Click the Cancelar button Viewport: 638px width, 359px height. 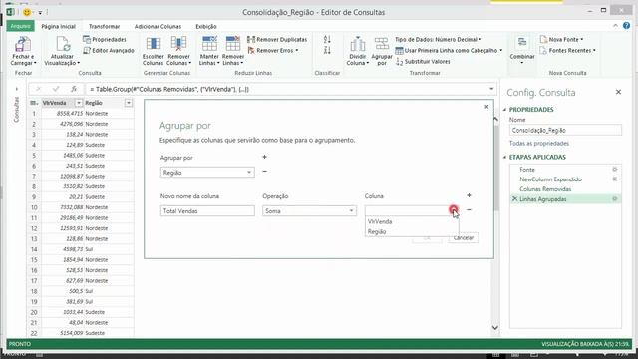[464, 238]
